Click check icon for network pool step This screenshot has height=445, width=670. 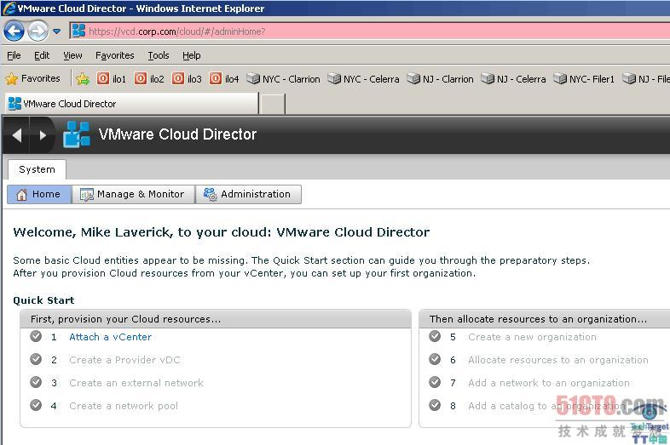click(x=36, y=404)
